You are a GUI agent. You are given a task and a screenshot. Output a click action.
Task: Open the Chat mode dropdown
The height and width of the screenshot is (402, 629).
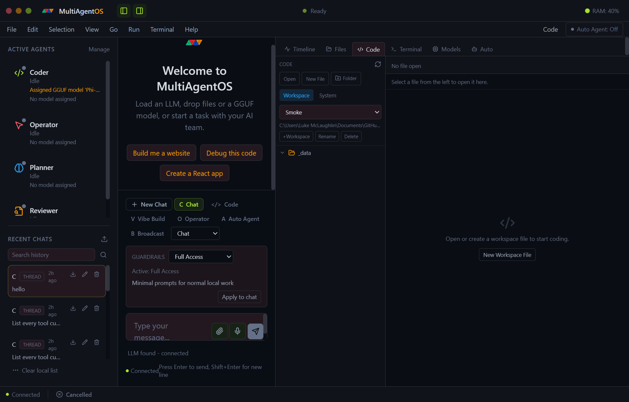pos(195,233)
